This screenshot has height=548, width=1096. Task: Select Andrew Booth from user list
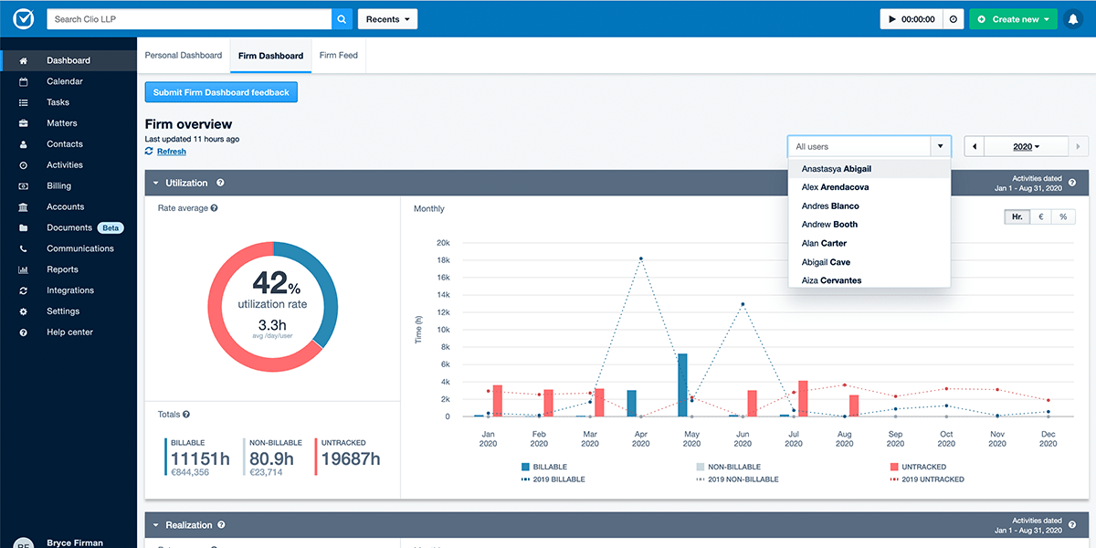869,225
